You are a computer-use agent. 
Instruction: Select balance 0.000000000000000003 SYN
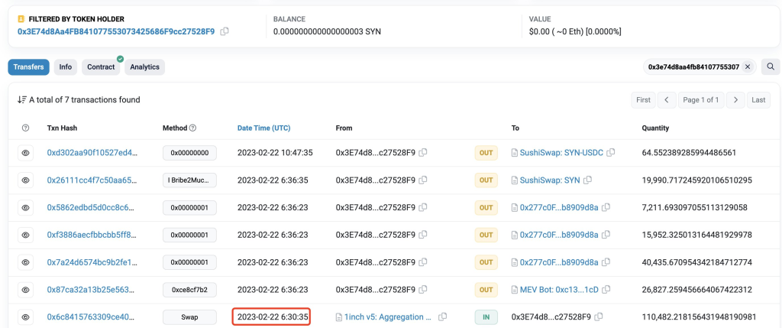(327, 31)
